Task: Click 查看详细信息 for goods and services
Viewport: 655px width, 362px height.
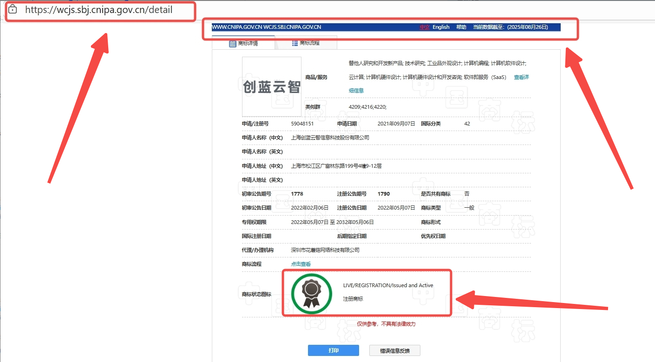Action: (521, 77)
